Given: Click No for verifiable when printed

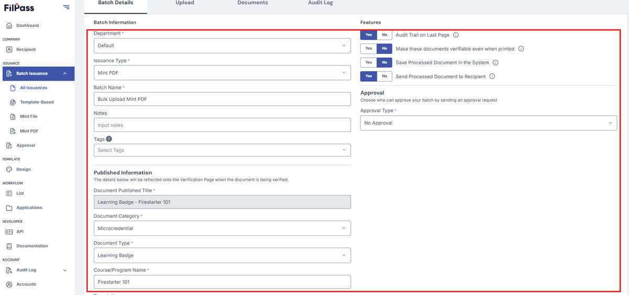Looking at the screenshot, I should click(x=384, y=49).
